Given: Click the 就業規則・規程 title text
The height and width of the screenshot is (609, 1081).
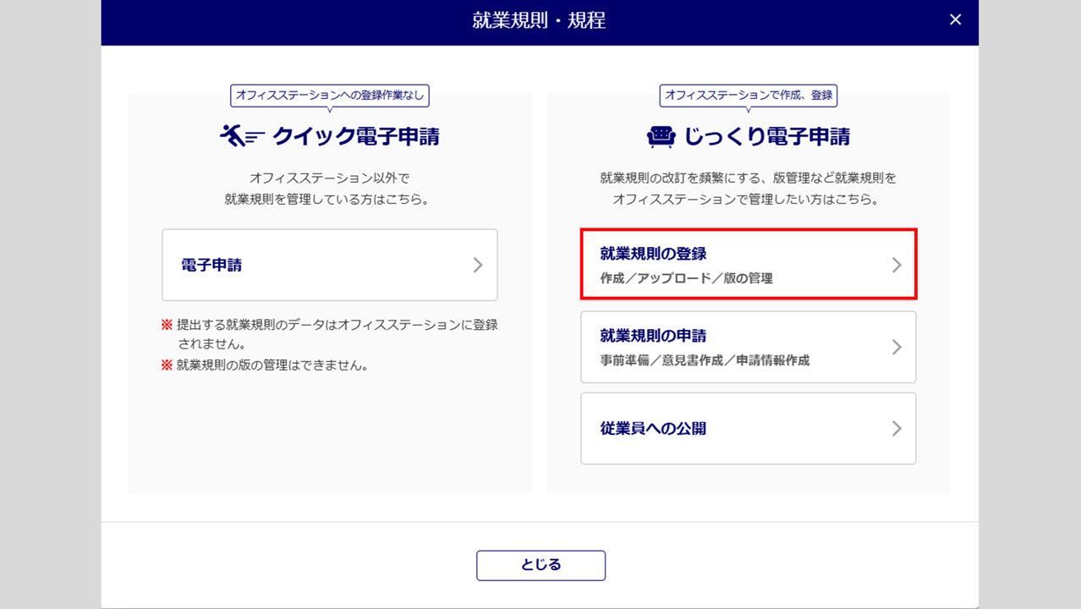Looking at the screenshot, I should coord(540,20).
